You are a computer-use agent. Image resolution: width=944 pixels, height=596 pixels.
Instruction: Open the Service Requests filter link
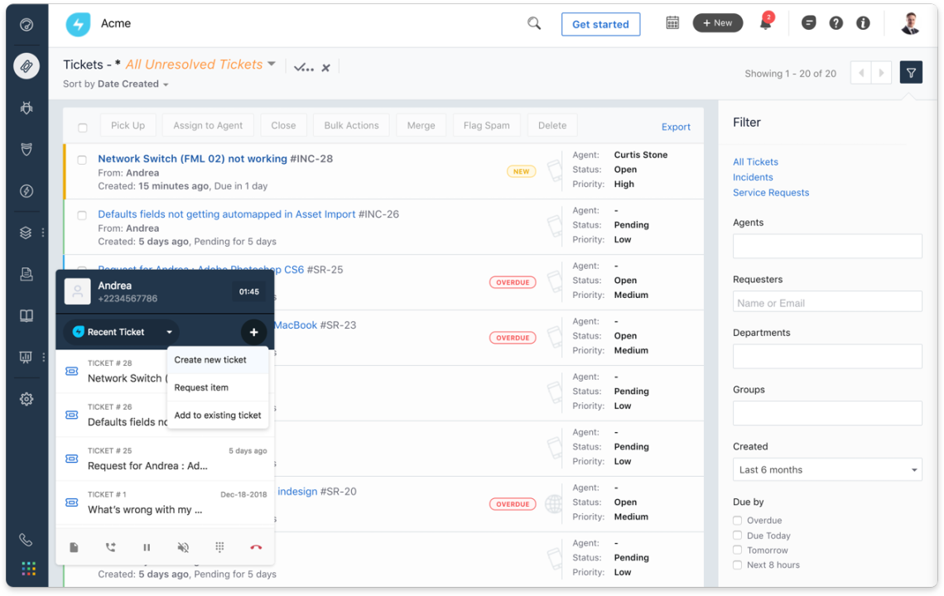click(770, 193)
